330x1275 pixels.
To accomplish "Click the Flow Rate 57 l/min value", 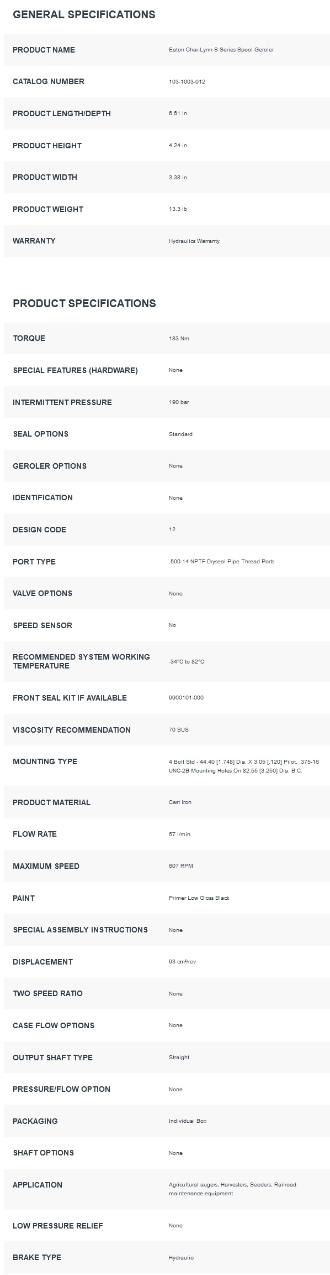I will [x=179, y=835].
